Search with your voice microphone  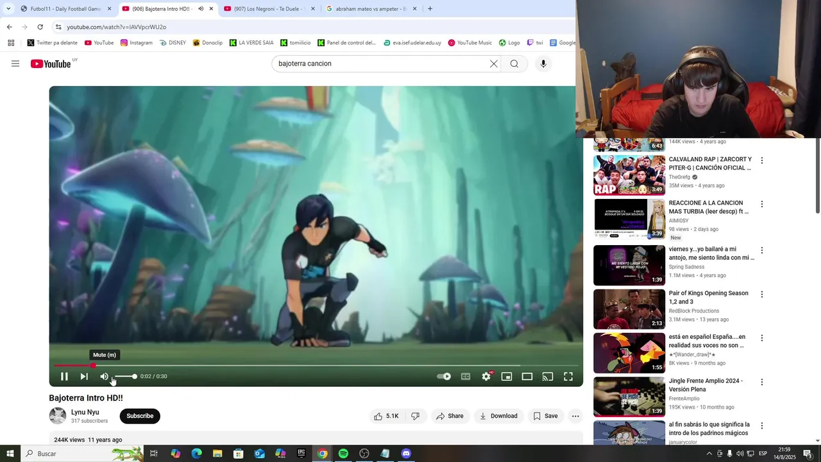(x=543, y=64)
